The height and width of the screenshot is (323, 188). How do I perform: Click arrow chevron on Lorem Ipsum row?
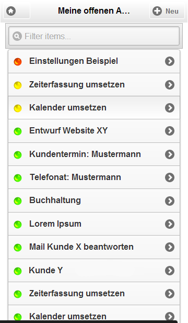[170, 224]
